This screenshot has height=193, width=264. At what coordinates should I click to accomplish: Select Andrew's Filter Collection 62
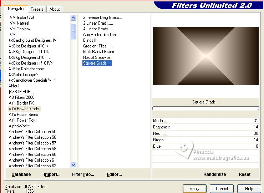32,166
